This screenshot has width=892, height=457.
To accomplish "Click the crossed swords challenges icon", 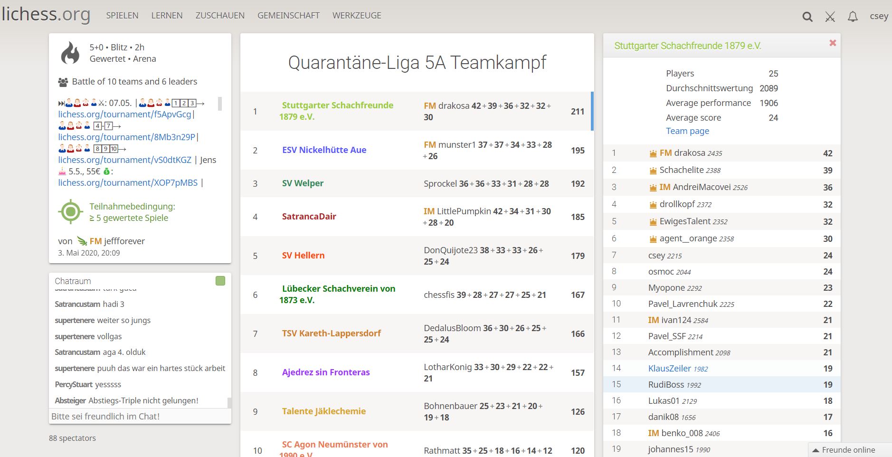I will [x=830, y=17].
